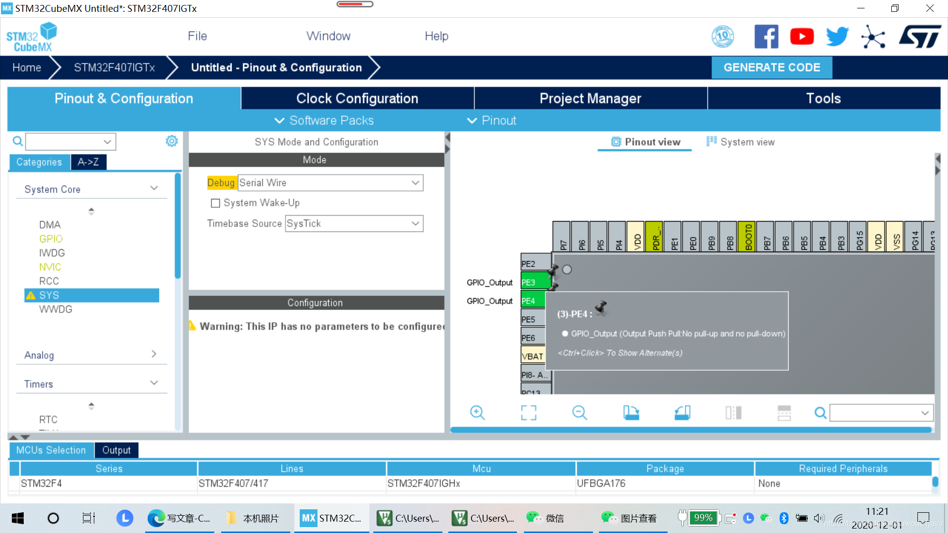The width and height of the screenshot is (948, 533).
Task: Click the ST Facebook icon
Action: coord(766,37)
